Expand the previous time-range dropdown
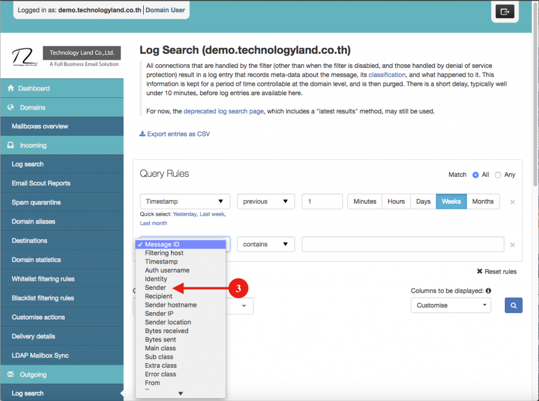 click(266, 201)
